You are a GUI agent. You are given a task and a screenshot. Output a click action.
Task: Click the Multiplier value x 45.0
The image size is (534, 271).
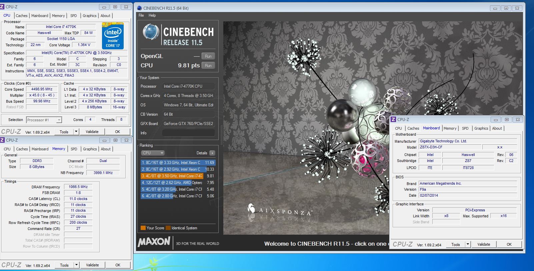42,95
